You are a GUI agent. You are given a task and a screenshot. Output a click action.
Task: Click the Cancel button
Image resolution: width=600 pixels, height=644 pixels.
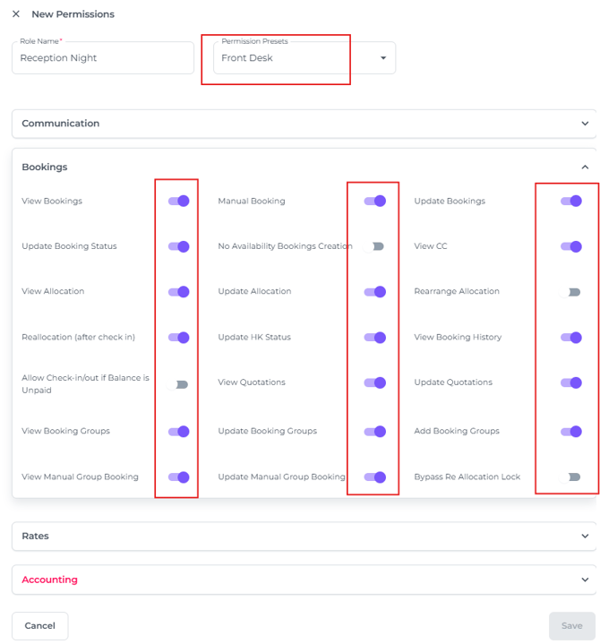click(x=39, y=625)
